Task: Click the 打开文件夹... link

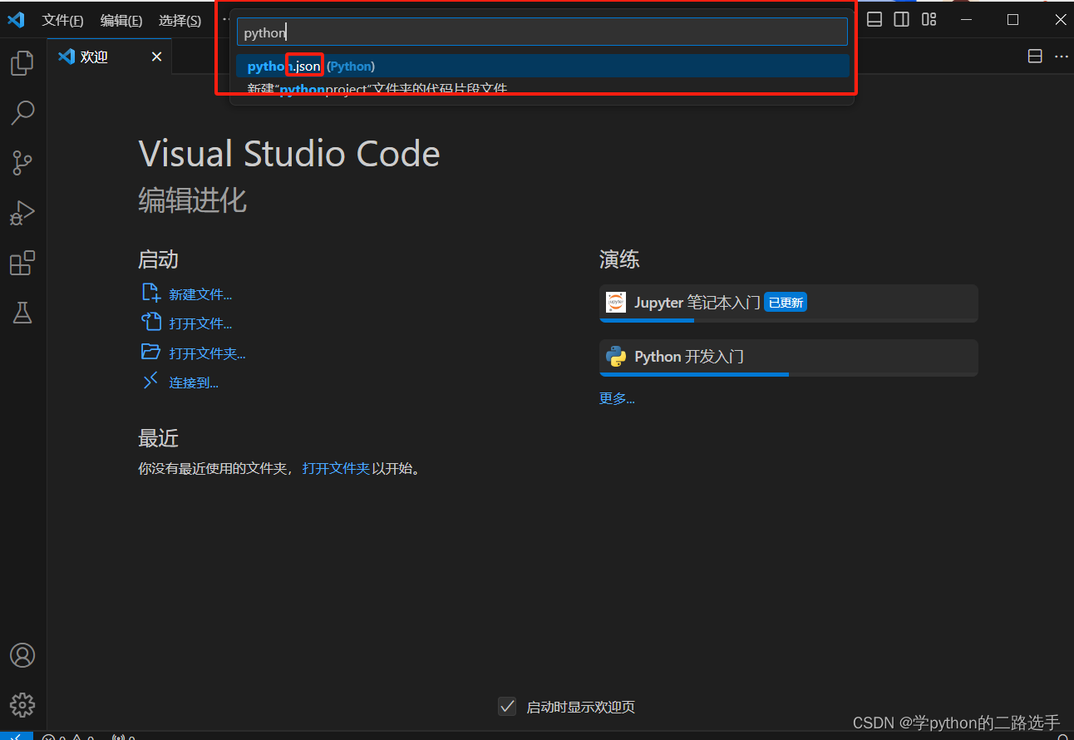Action: (x=205, y=353)
